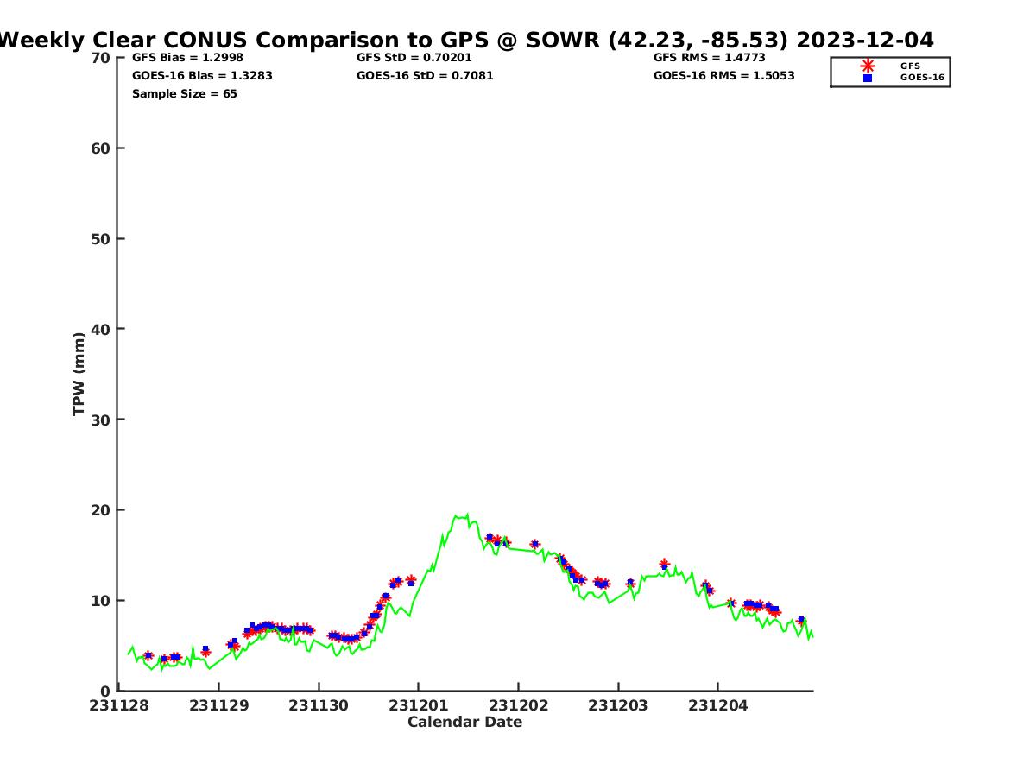
Task: Click the 231204 x-axis tick label
Action: 717,706
